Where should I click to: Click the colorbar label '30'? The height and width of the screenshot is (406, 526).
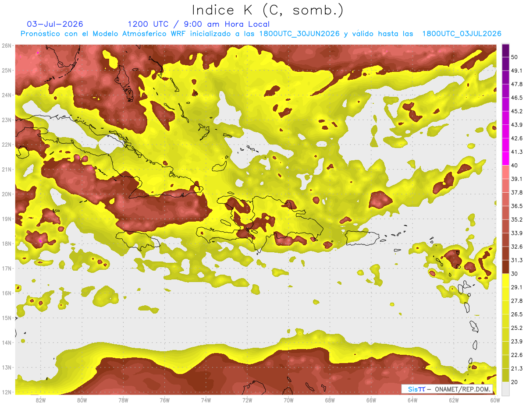click(515, 273)
